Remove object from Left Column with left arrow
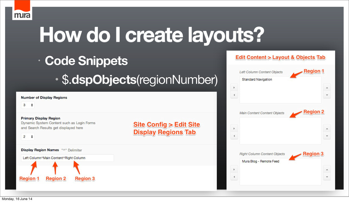The image size is (349, 202). 234,95
